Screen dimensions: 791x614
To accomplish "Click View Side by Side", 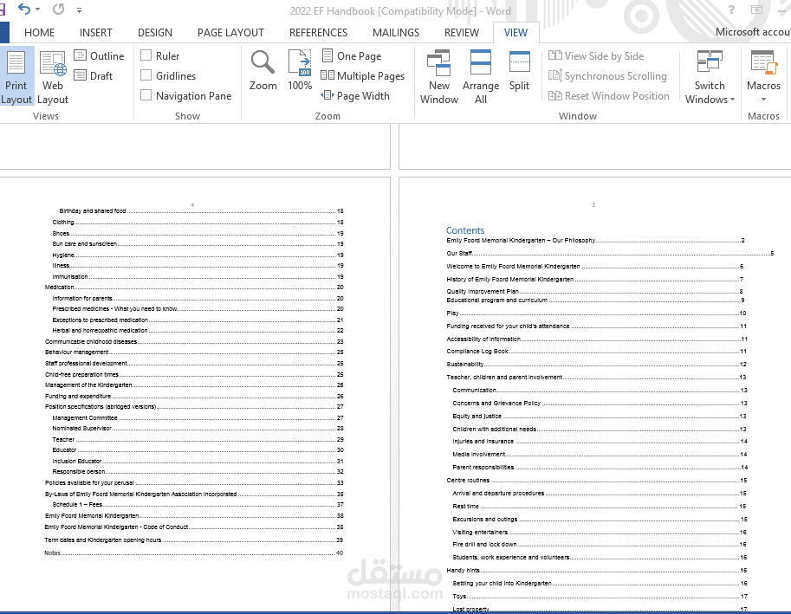I will click(596, 56).
